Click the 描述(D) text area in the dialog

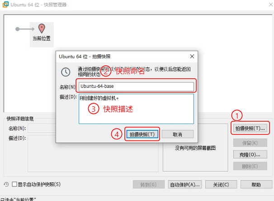[x=136, y=109]
